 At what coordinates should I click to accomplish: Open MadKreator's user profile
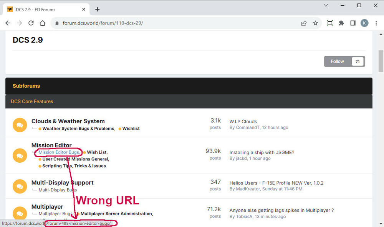(248, 189)
